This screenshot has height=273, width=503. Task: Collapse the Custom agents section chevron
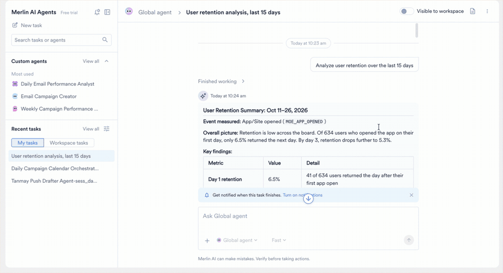tap(107, 61)
